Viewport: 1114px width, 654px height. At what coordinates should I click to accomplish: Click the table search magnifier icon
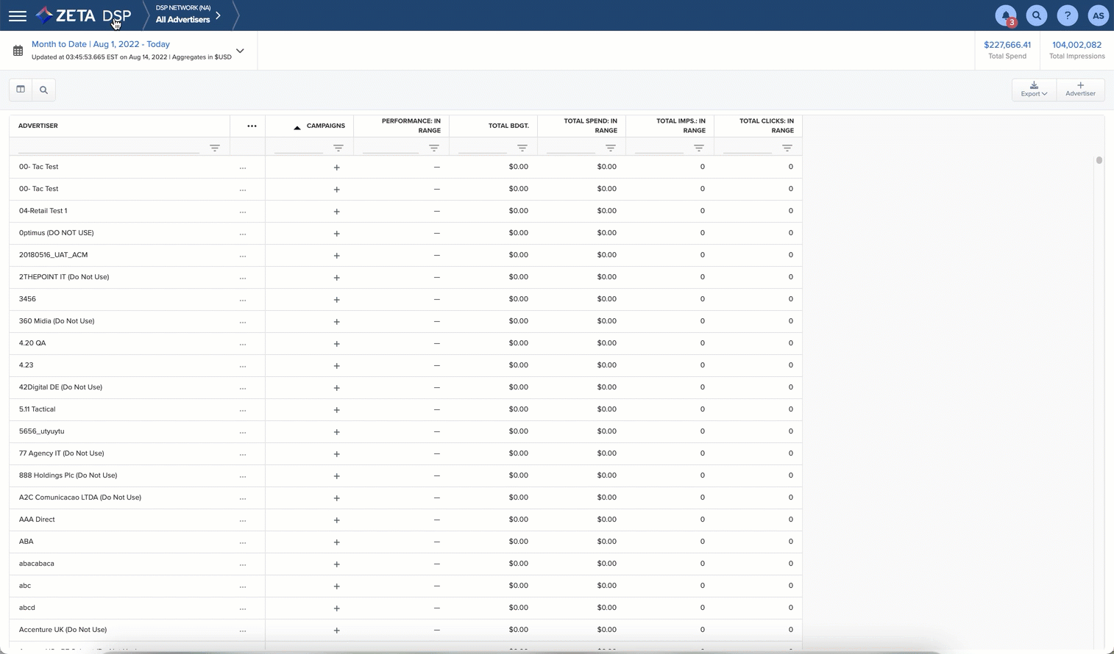pos(43,90)
